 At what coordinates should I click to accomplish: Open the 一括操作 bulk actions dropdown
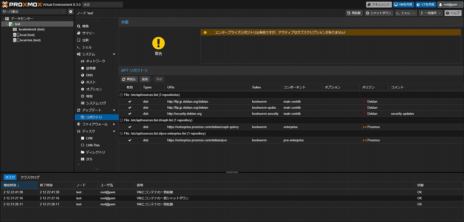click(431, 13)
